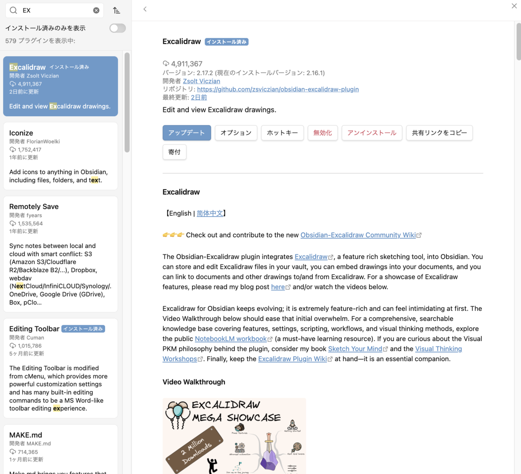Viewport: 521px width, 474px height.
Task: Open the NotebookLM workbook link
Action: click(x=234, y=339)
